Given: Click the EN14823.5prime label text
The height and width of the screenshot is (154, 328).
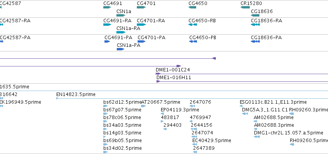Looking at the screenshot, I should [x=76, y=94].
